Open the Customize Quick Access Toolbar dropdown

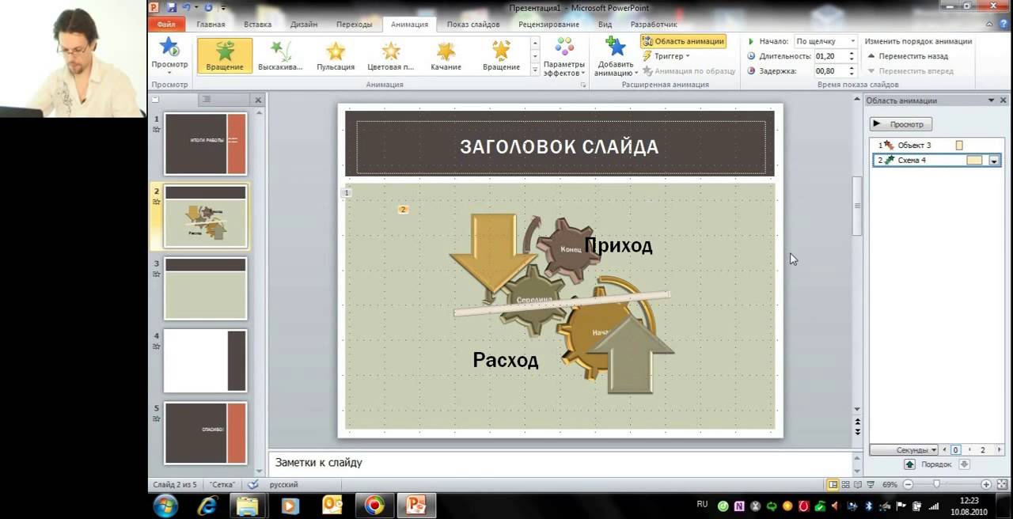[x=223, y=8]
